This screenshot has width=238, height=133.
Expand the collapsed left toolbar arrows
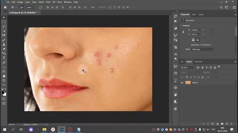[2, 11]
